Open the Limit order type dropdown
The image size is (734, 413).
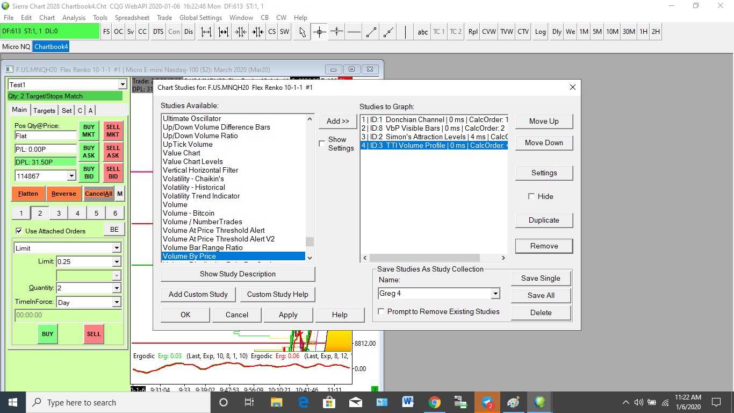tap(116, 248)
